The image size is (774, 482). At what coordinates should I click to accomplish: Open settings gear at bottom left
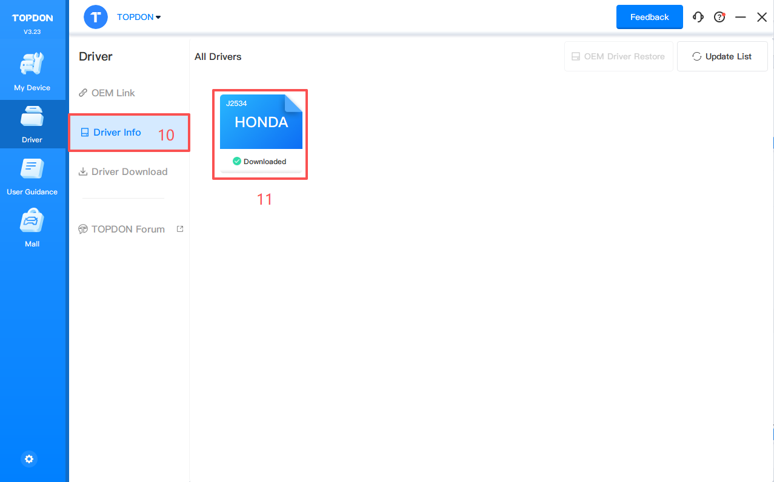[29, 459]
